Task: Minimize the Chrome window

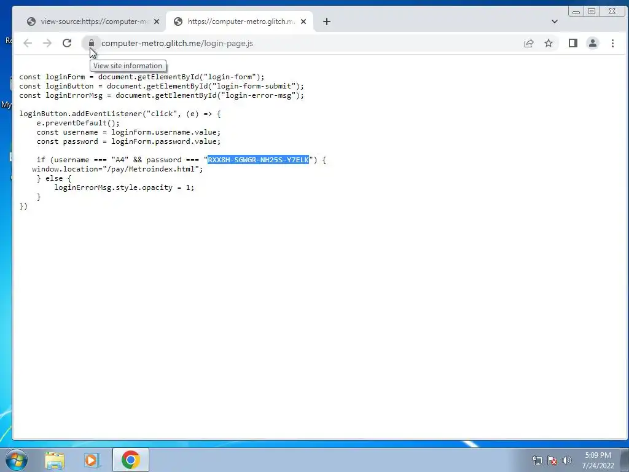Action: coord(576,11)
